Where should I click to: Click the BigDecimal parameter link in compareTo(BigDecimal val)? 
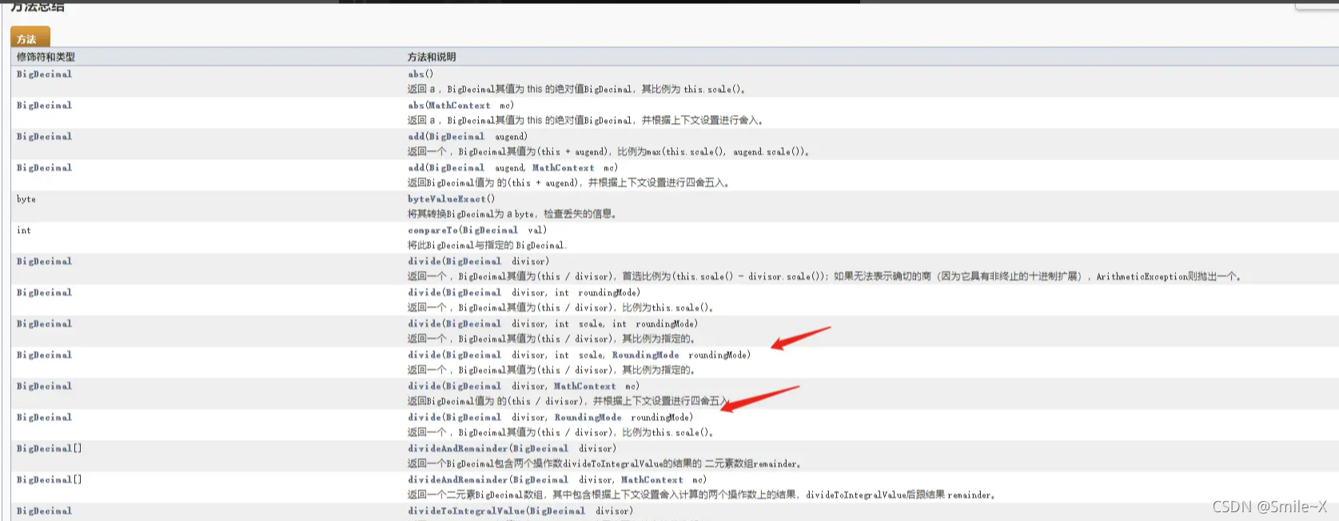click(491, 229)
